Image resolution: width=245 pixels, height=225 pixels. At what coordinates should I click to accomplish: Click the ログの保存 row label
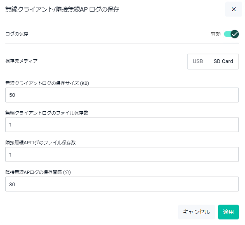point(17,34)
